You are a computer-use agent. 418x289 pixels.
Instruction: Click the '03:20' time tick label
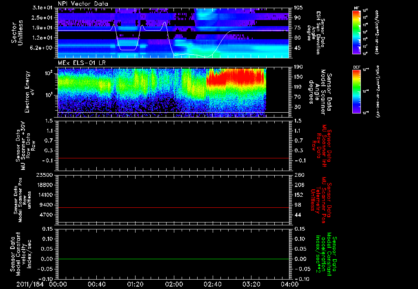[x=251, y=284]
